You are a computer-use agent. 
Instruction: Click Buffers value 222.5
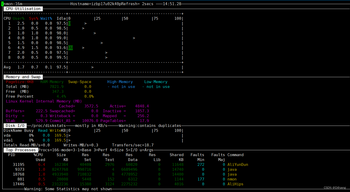(42, 111)
